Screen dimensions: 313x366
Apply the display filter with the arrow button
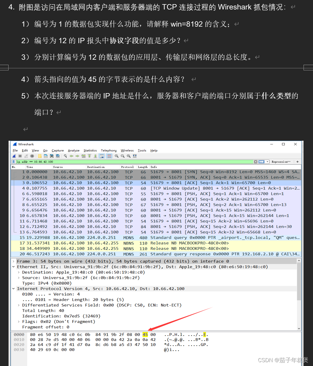(x=261, y=161)
